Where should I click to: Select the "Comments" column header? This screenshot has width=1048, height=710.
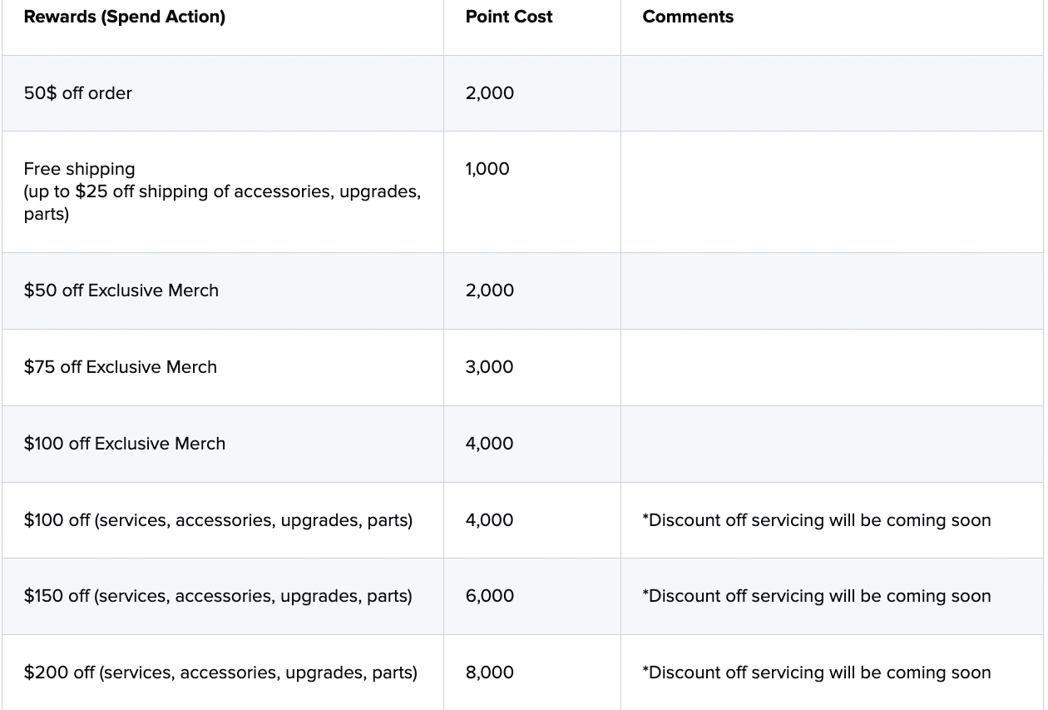(x=688, y=17)
